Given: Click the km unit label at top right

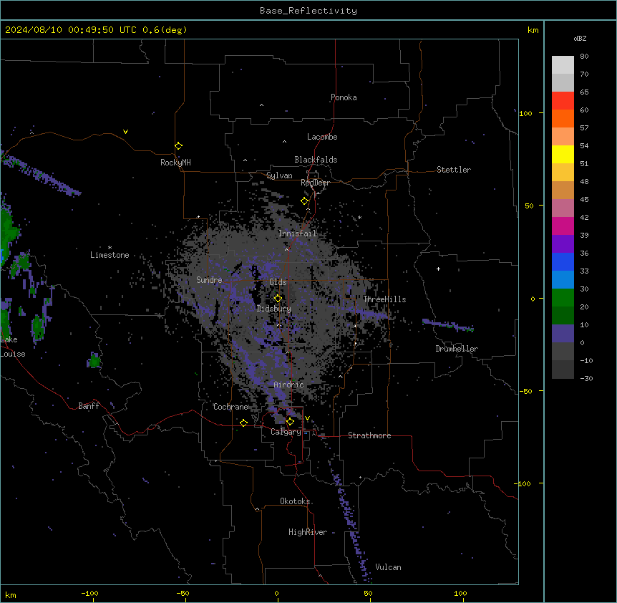Looking at the screenshot, I should pos(533,30).
